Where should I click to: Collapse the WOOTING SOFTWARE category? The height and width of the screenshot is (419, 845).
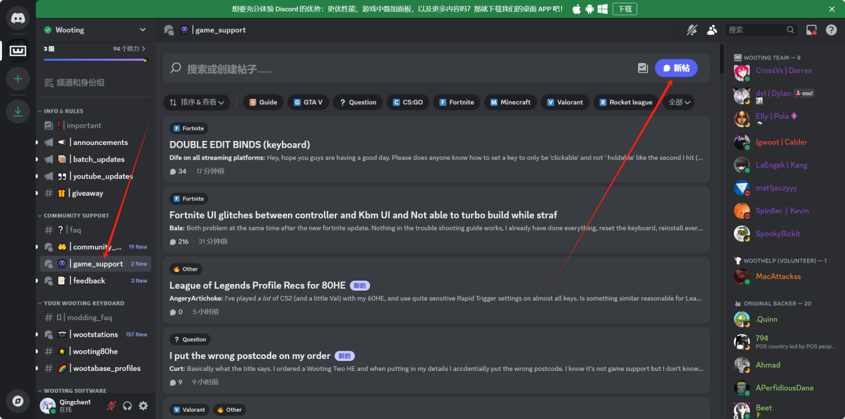(71, 391)
